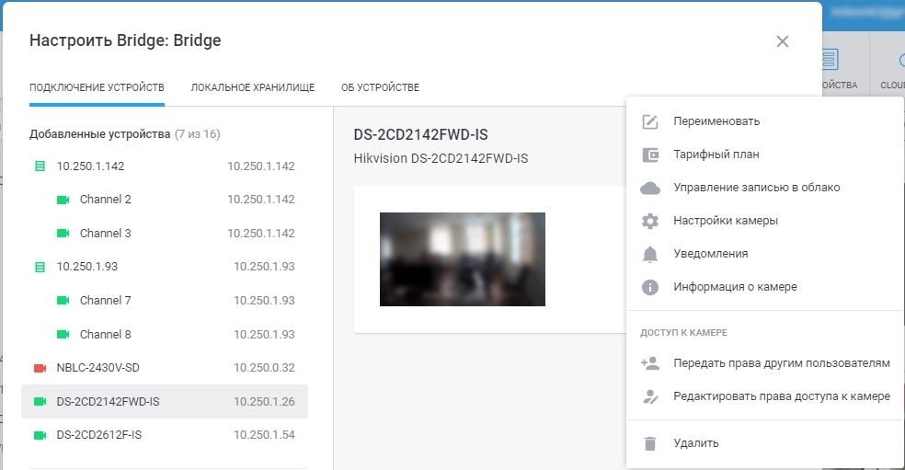
Task: Click the info icon for Информация о камере
Action: tap(650, 287)
